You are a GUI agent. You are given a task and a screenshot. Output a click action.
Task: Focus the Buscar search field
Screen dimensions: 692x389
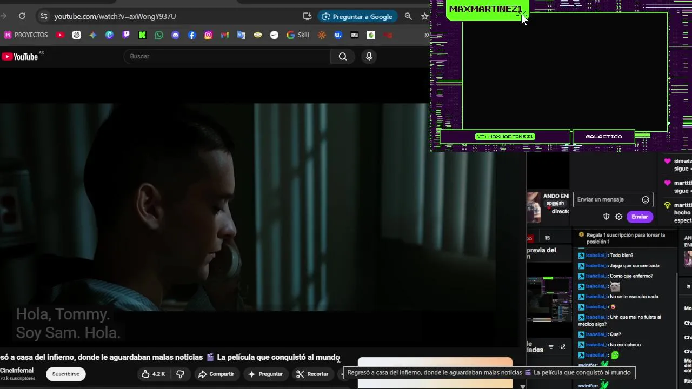point(227,56)
